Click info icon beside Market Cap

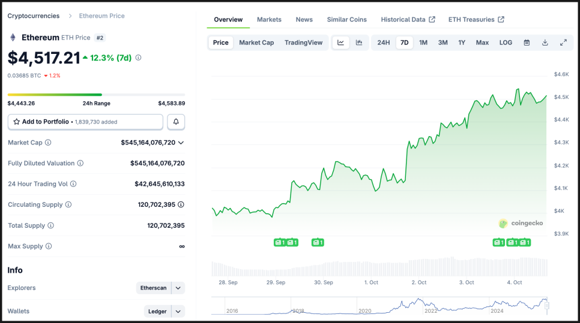pyautogui.click(x=48, y=143)
